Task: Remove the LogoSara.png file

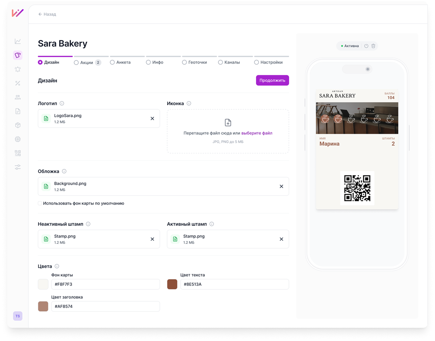Action: tap(152, 119)
